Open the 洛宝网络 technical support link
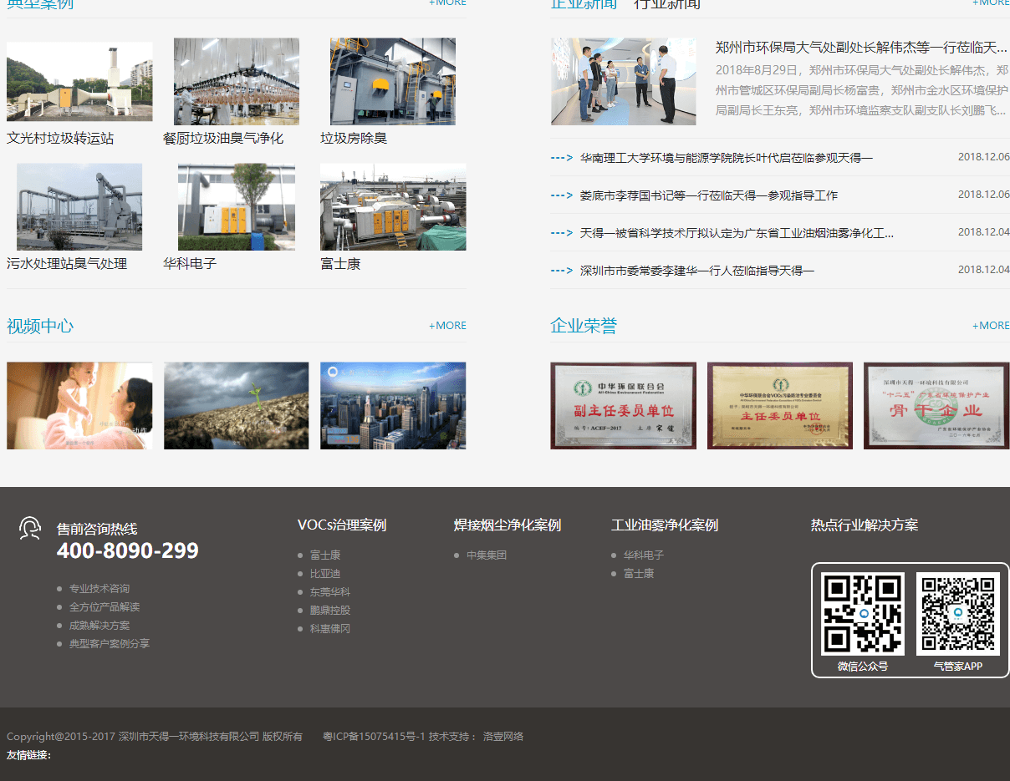Image resolution: width=1010 pixels, height=781 pixels. 504,736
